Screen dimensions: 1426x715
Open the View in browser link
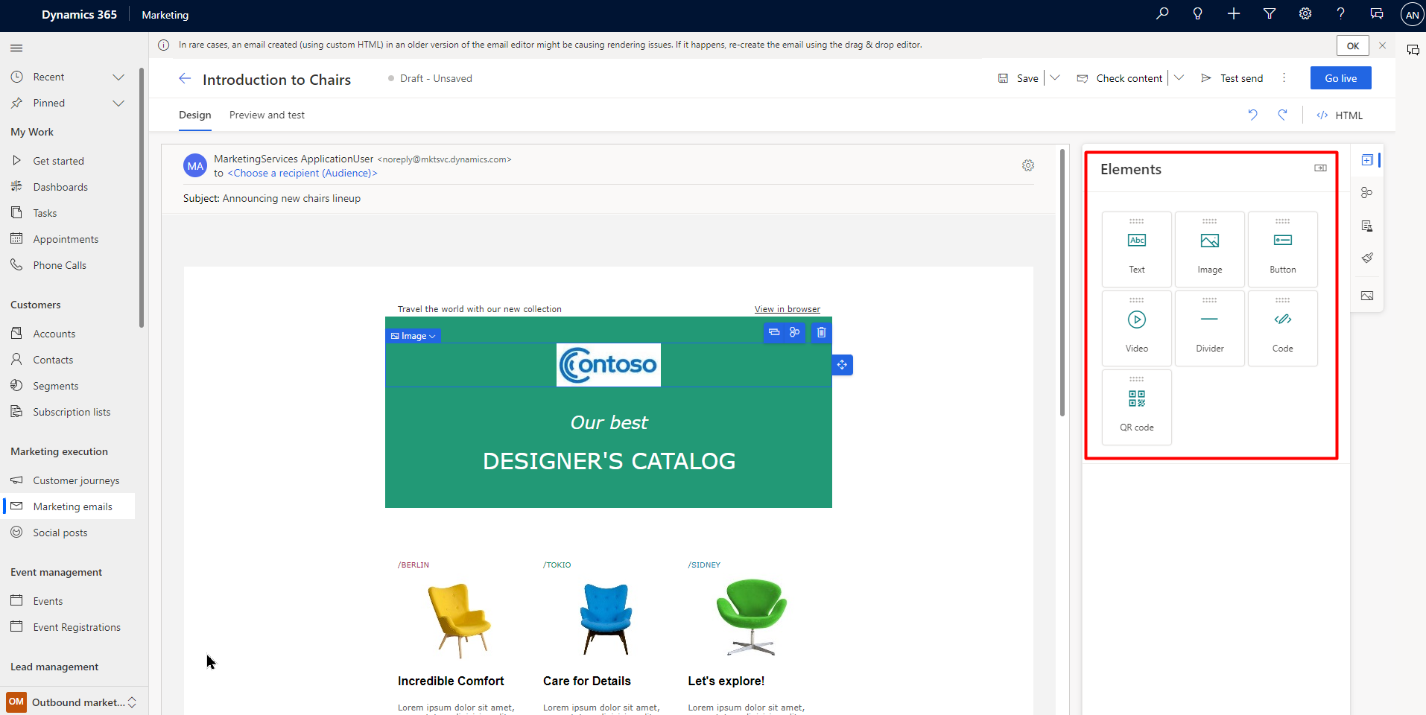point(787,308)
